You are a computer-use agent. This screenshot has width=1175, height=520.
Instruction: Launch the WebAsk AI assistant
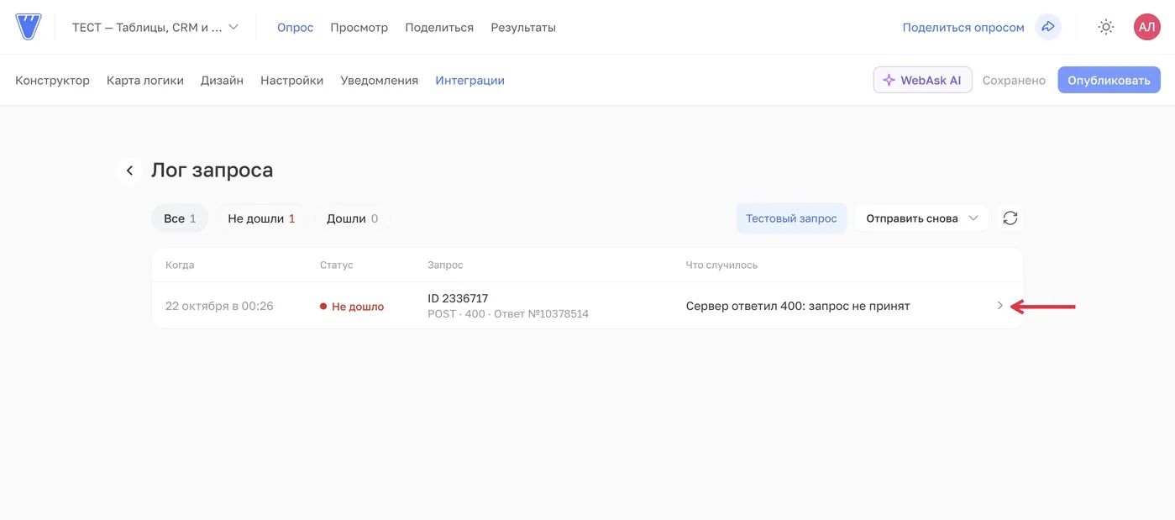coord(922,81)
